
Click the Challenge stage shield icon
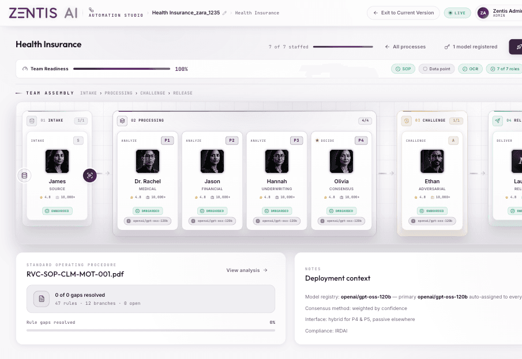coord(407,120)
